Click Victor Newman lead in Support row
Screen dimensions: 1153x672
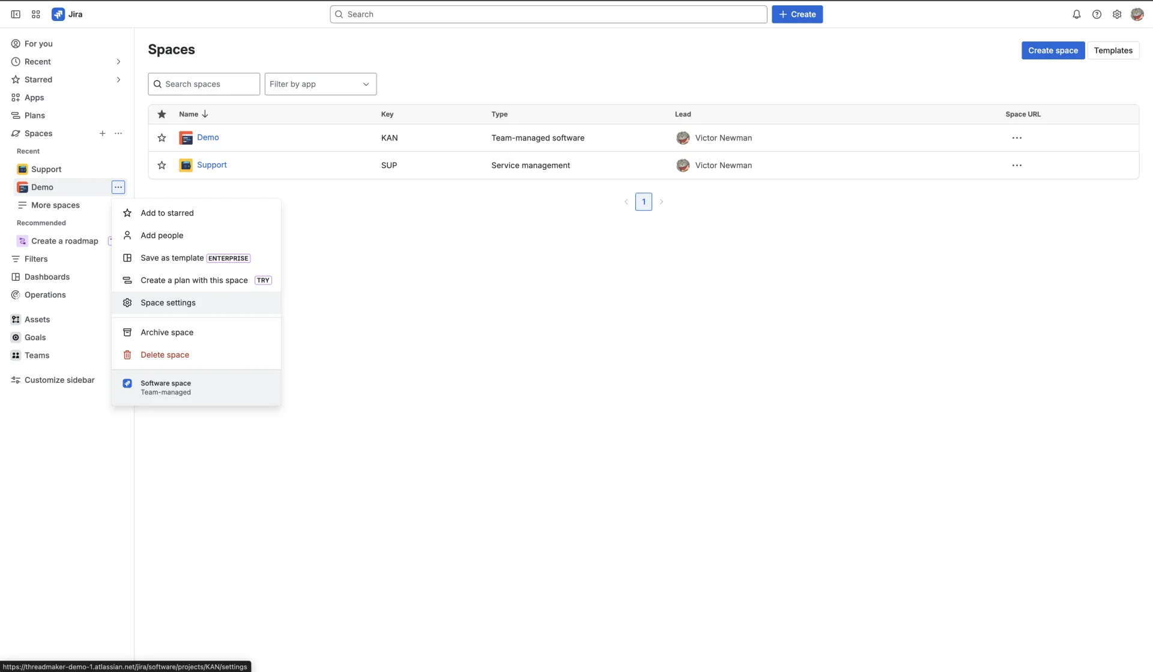714,165
